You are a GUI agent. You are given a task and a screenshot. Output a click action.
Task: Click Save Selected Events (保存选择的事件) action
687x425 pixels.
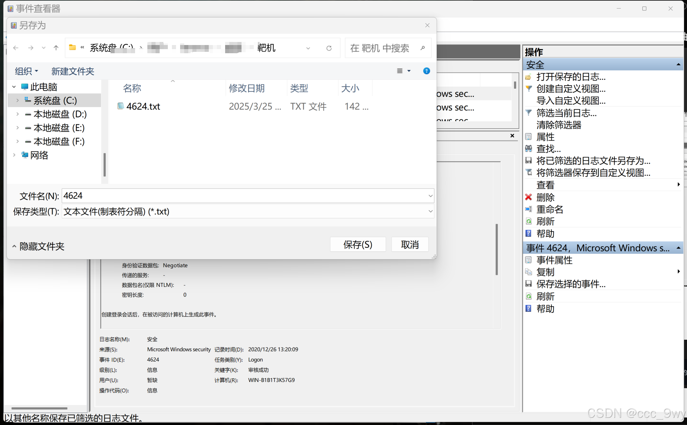(571, 284)
